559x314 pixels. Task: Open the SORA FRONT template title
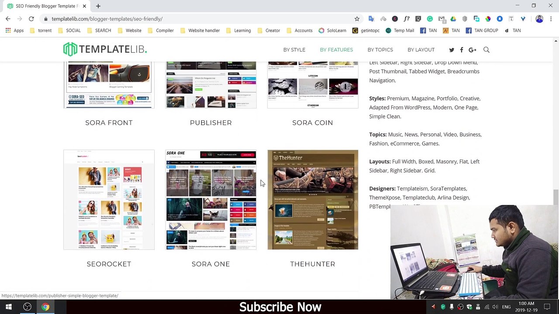(x=109, y=123)
